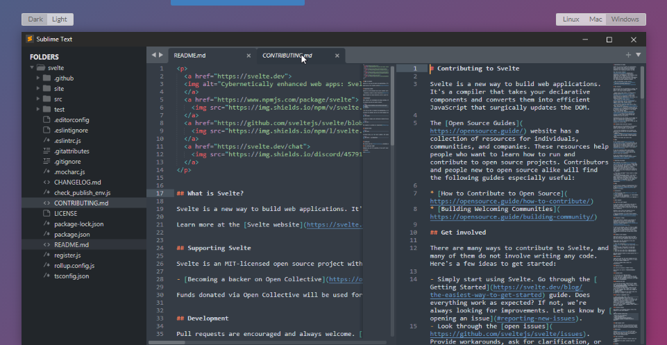Click the right pane minimap

(x=626, y=204)
